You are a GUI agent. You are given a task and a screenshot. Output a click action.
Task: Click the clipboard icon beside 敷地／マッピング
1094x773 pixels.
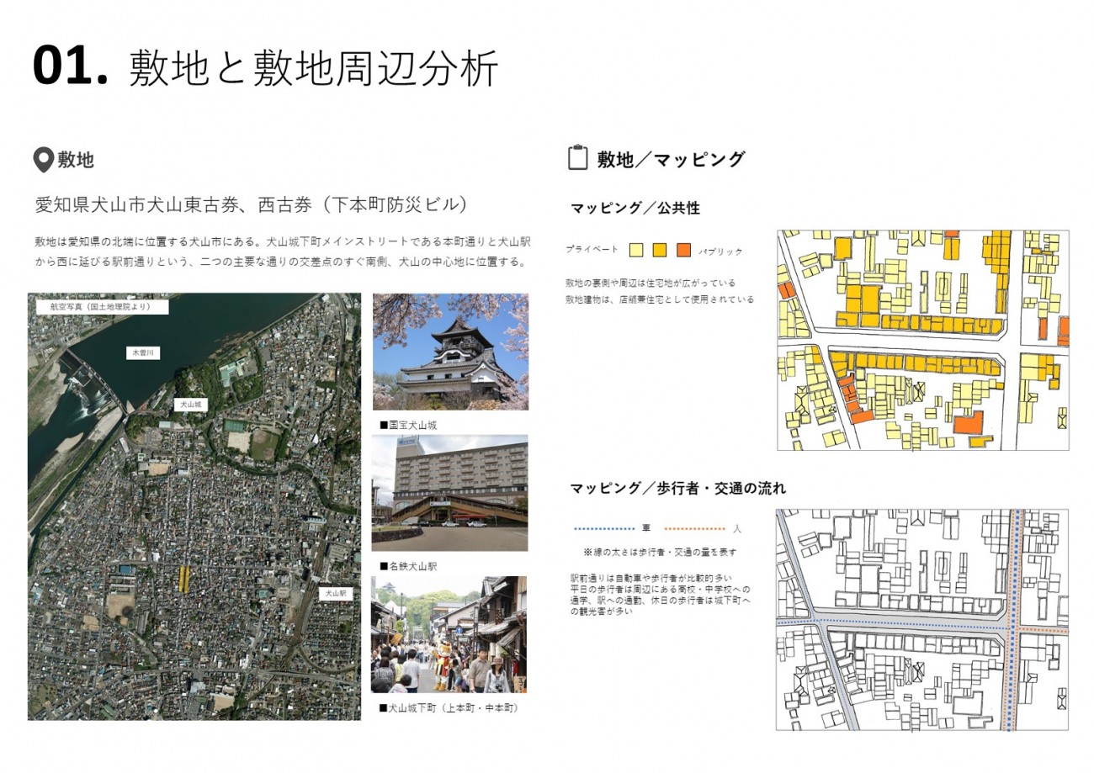click(x=577, y=158)
